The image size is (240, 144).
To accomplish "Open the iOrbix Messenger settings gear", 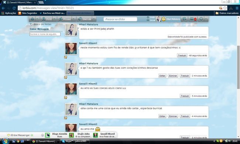I will 42,135.
